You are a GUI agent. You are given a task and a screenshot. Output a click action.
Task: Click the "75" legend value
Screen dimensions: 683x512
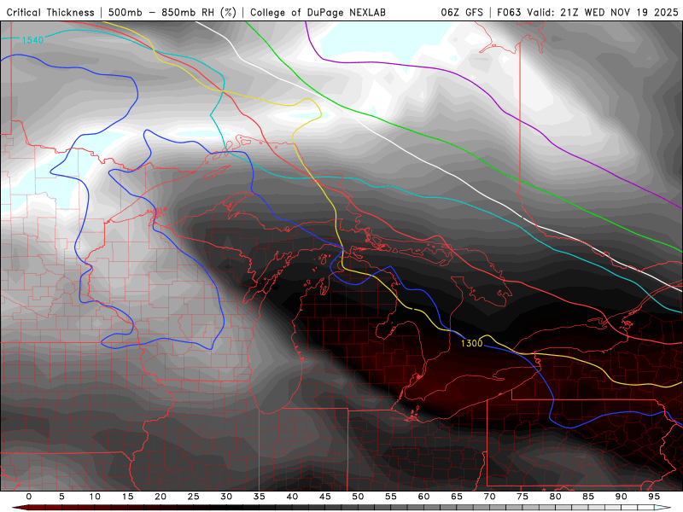pyautogui.click(x=522, y=497)
